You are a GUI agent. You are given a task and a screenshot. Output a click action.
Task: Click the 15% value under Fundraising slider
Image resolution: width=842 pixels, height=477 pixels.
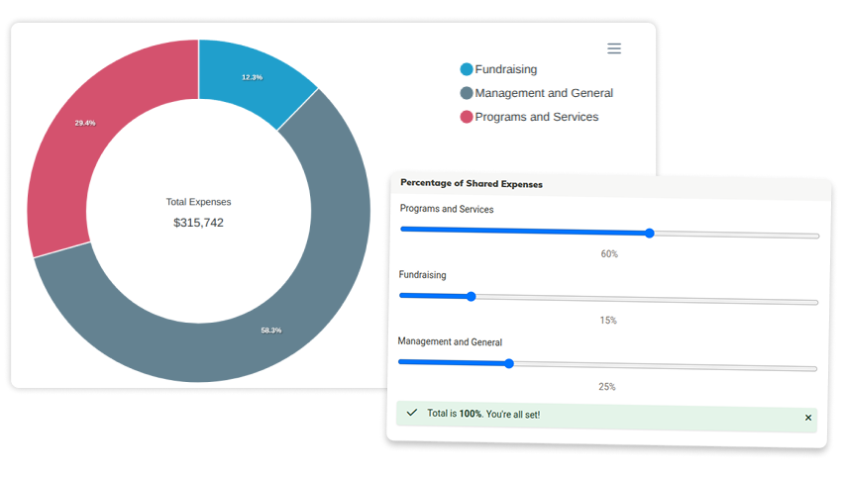tap(608, 321)
